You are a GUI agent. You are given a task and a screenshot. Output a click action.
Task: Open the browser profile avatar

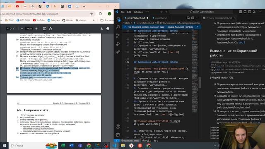click(109, 14)
